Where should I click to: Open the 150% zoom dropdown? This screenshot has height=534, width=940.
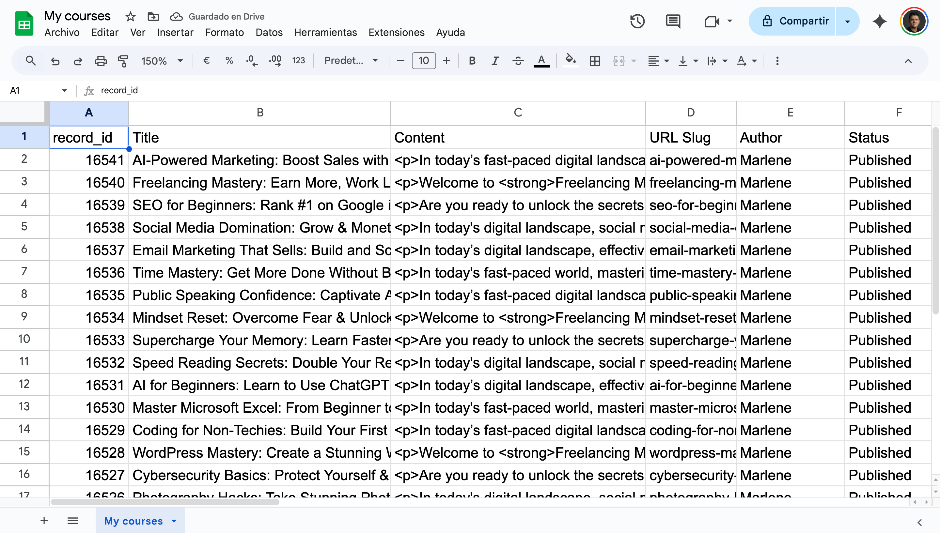pyautogui.click(x=162, y=61)
